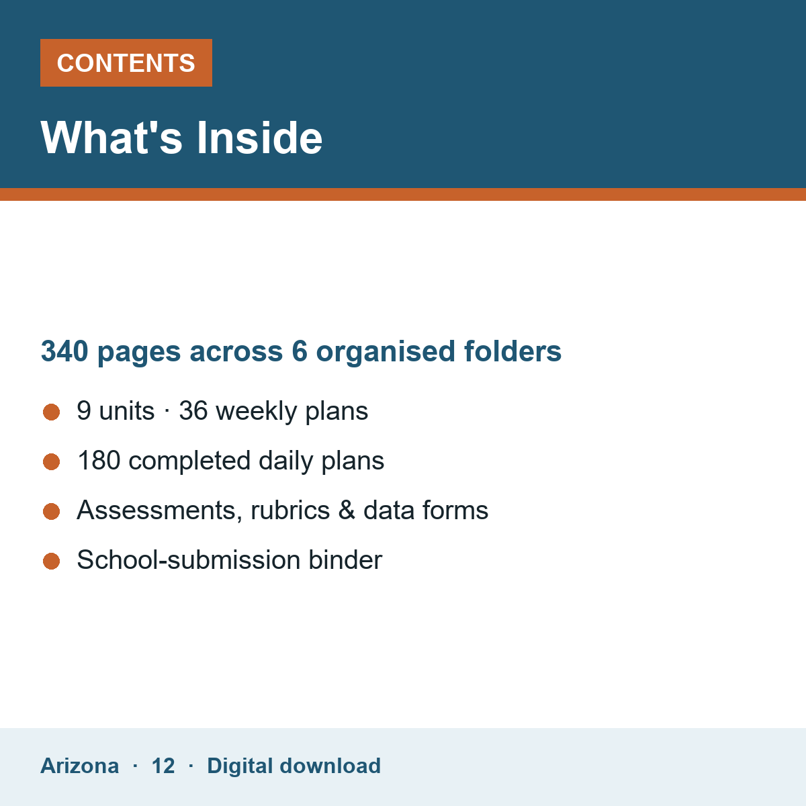Select the 9 units · 36 weekly plans line
The width and height of the screenshot is (806, 806).
click(222, 411)
